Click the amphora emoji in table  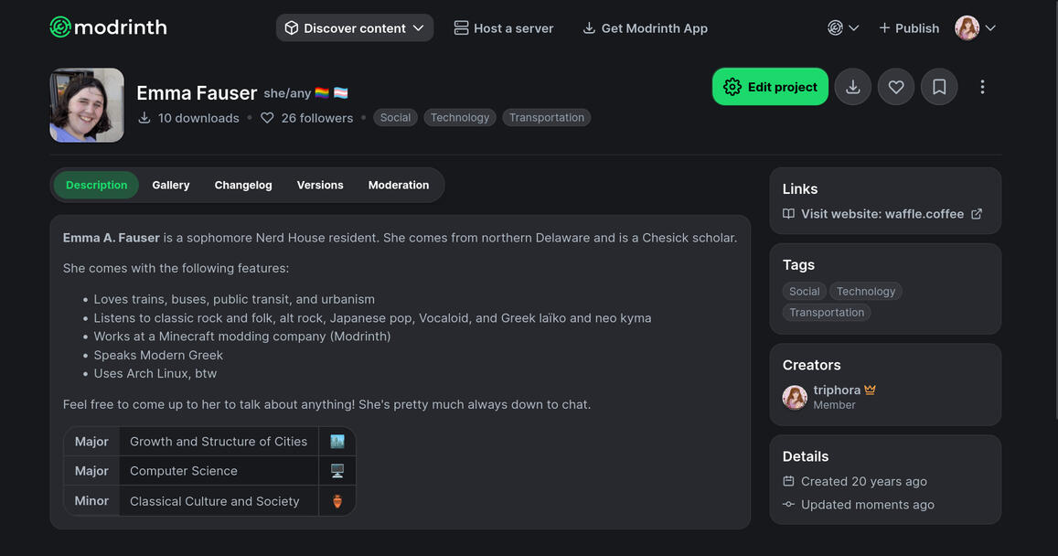(337, 500)
